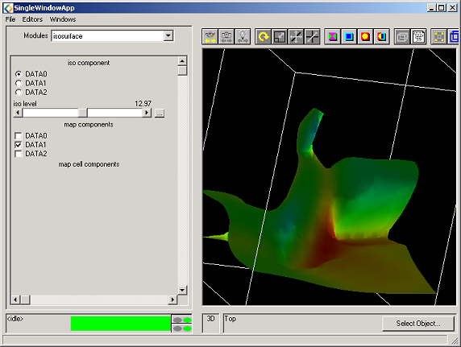Open the document notes toolbar icon
Viewport: 461px width, 347px height.
[x=418, y=37]
